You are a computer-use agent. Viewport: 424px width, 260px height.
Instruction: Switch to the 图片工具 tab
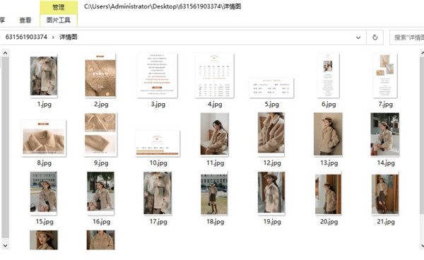click(59, 20)
